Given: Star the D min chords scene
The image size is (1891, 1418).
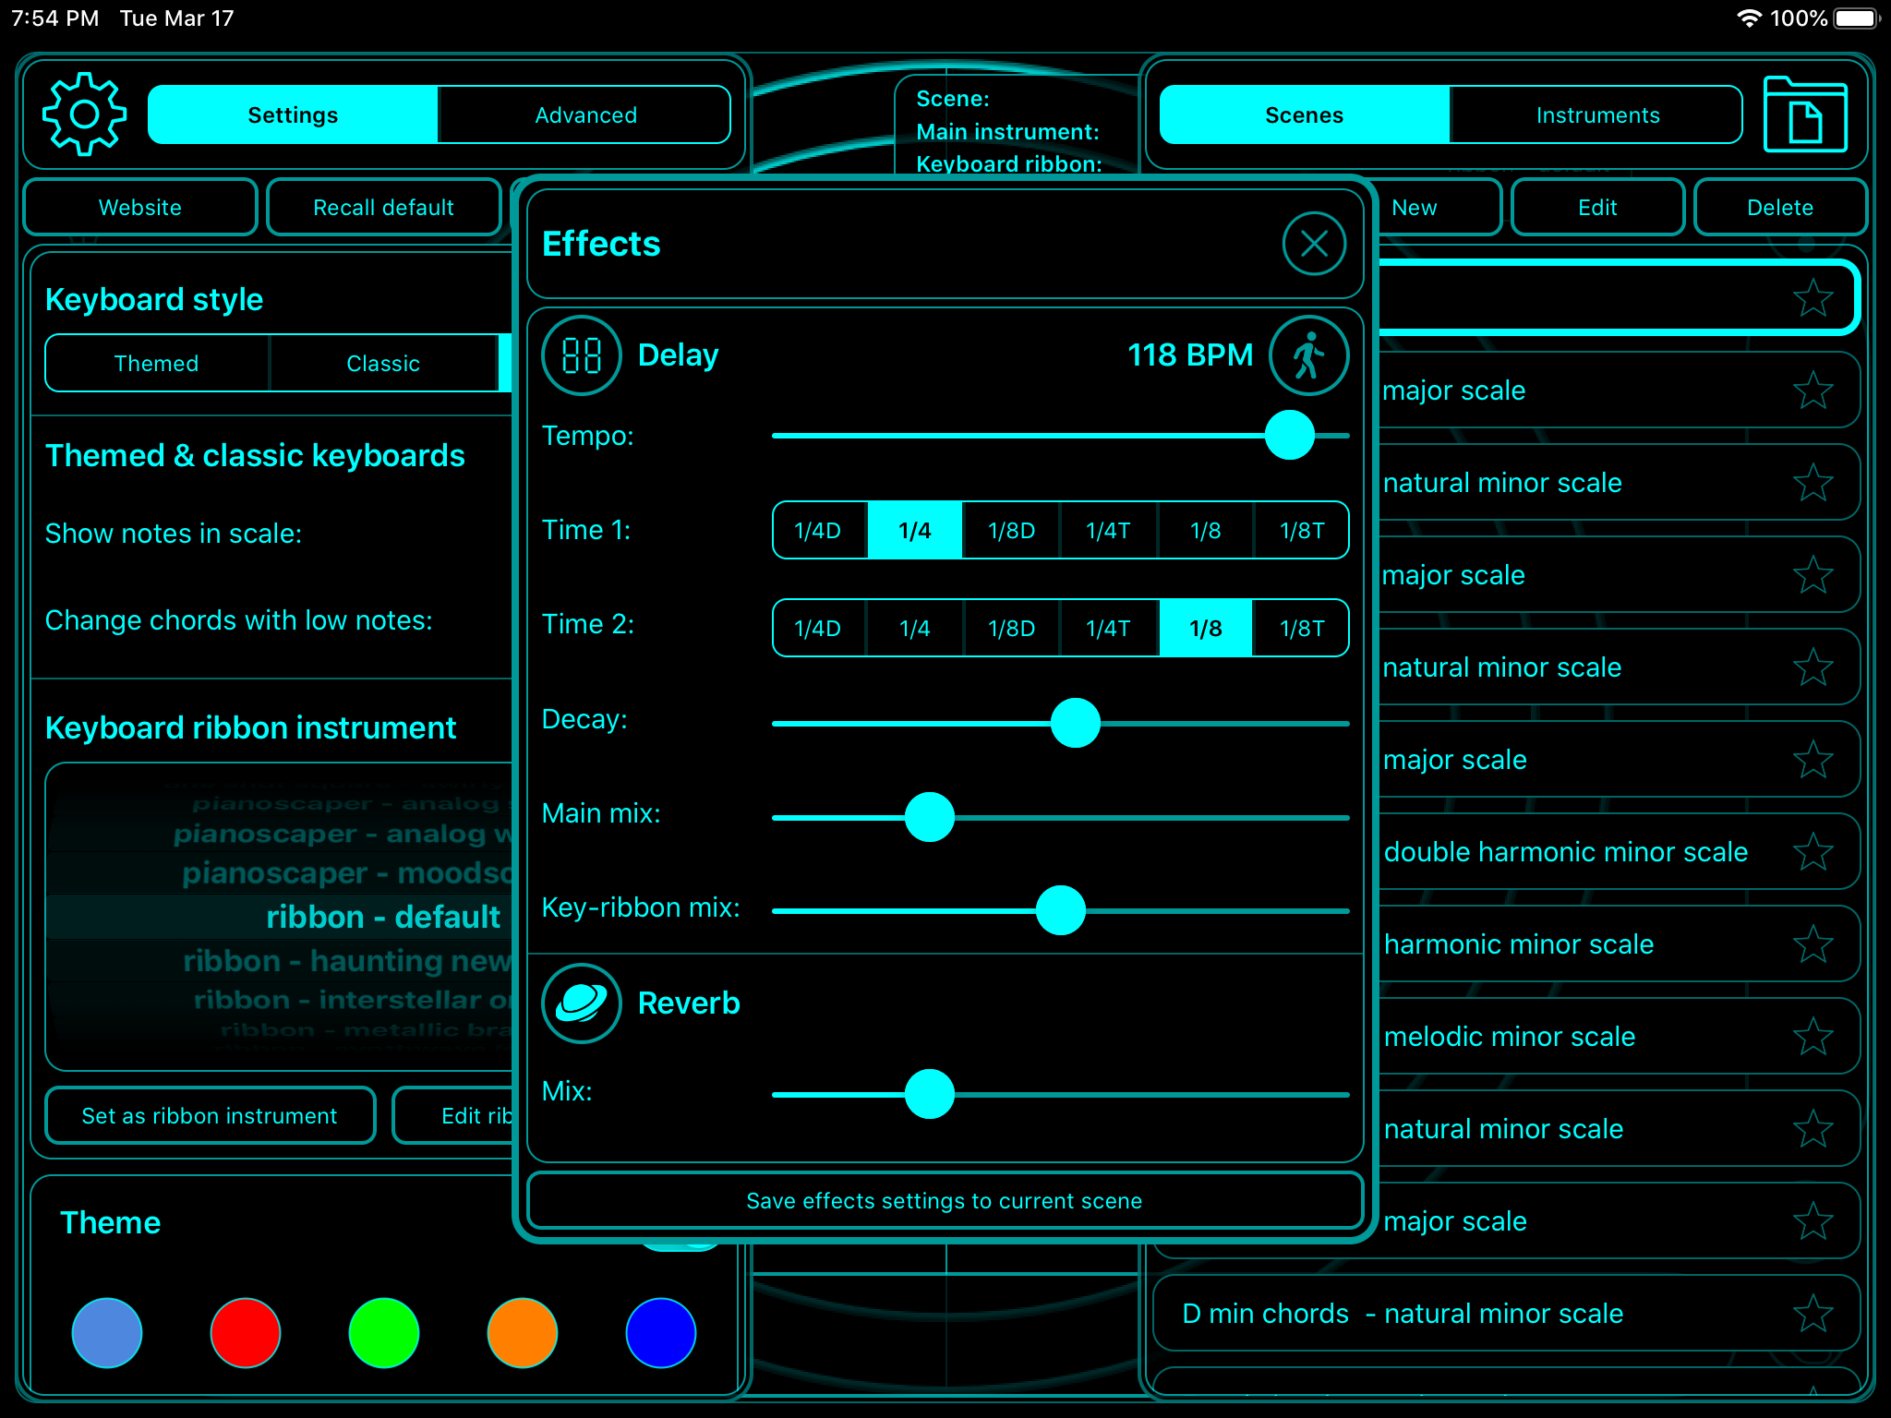Looking at the screenshot, I should point(1813,1314).
